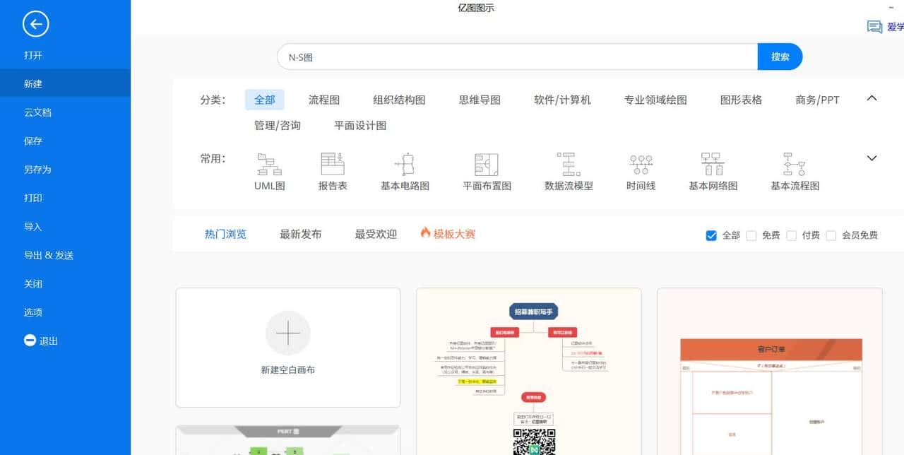This screenshot has height=455, width=904.
Task: Select the 数据流模型 icon
Action: [x=568, y=170]
